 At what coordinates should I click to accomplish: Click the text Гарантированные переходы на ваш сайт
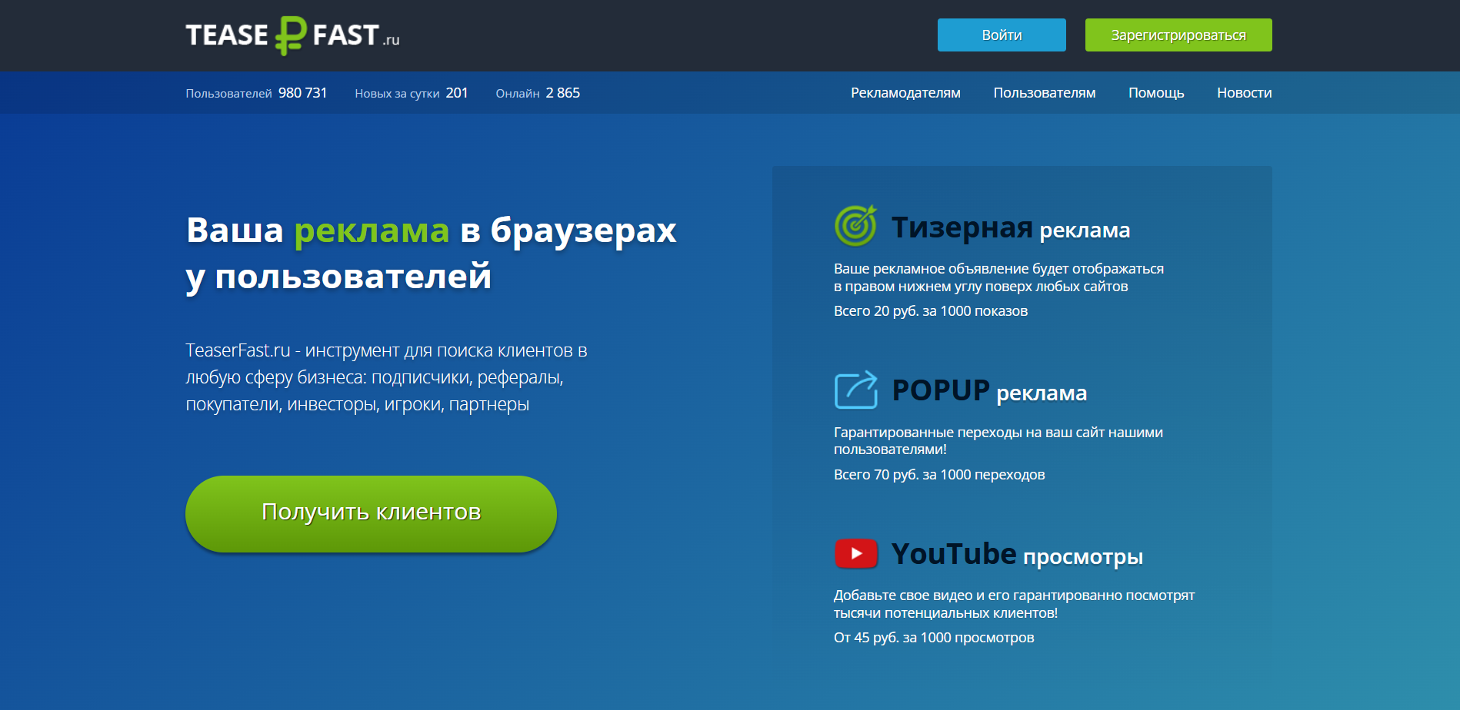tap(998, 441)
